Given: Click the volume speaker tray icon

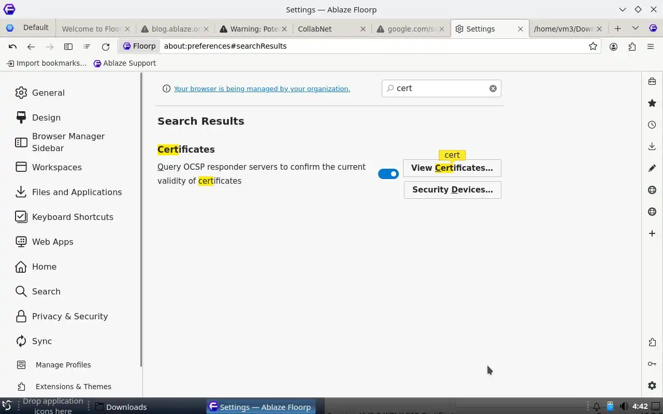Looking at the screenshot, I should [624, 407].
